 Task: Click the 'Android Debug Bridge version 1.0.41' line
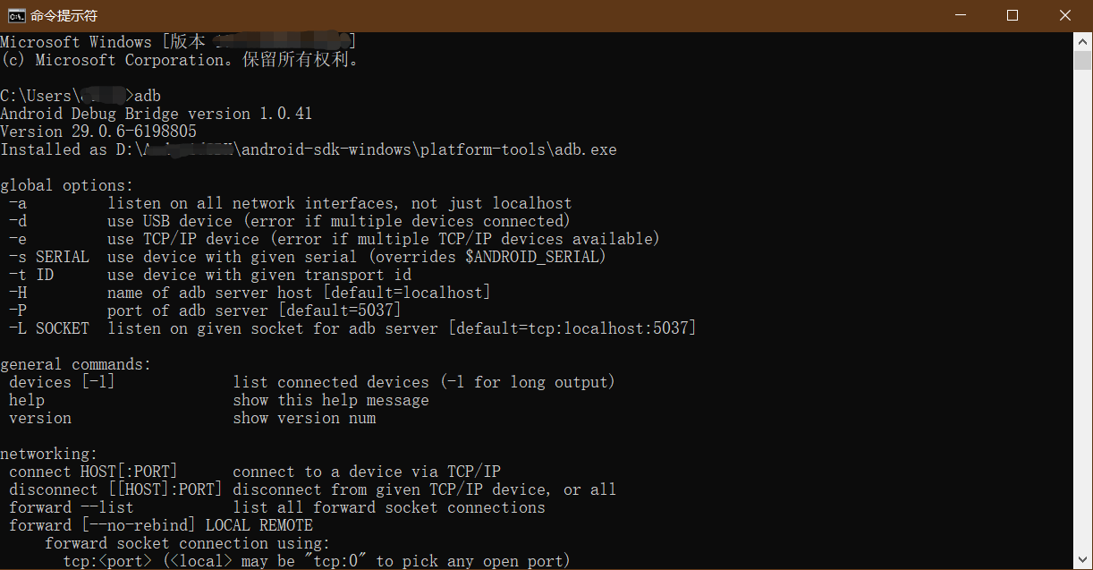click(157, 114)
